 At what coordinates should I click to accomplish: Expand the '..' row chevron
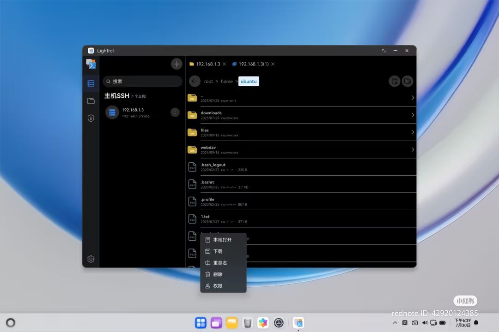point(413,98)
